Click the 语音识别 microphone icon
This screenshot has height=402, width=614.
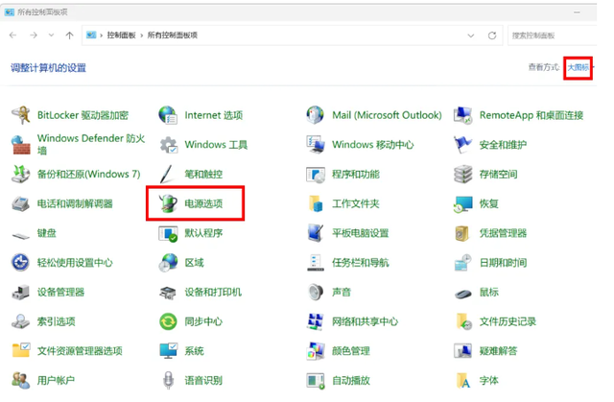point(168,381)
